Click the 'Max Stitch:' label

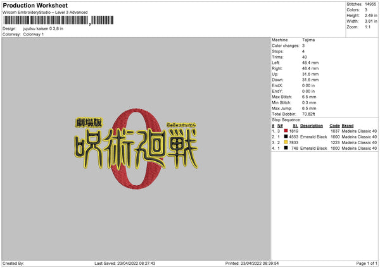[282, 97]
